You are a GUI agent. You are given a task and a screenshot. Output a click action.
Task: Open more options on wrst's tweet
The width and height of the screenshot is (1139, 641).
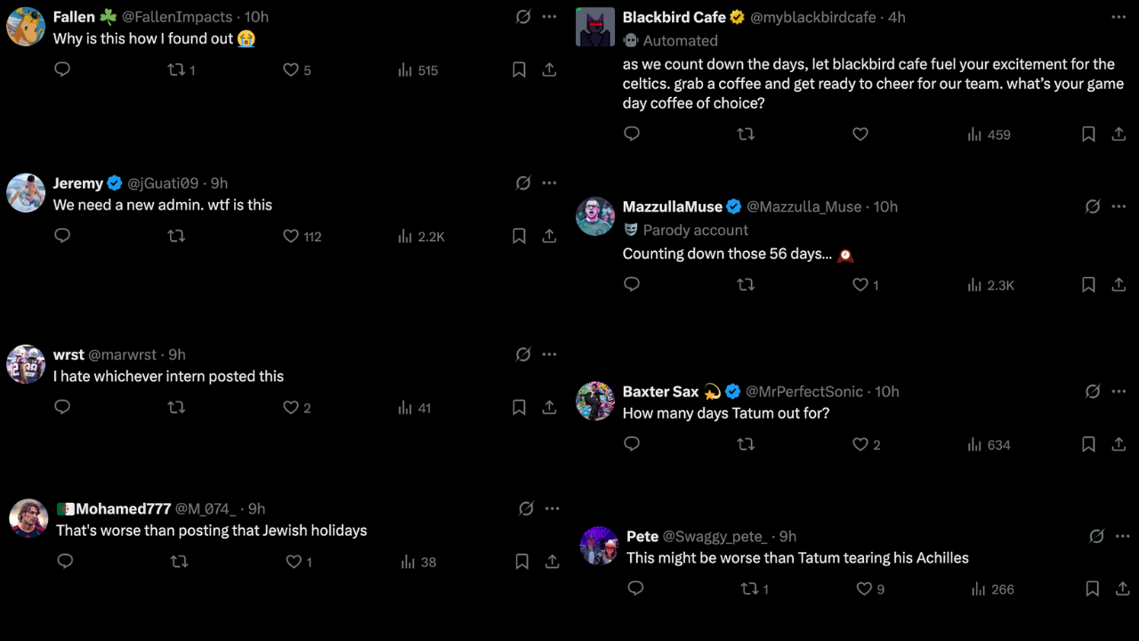coord(549,353)
